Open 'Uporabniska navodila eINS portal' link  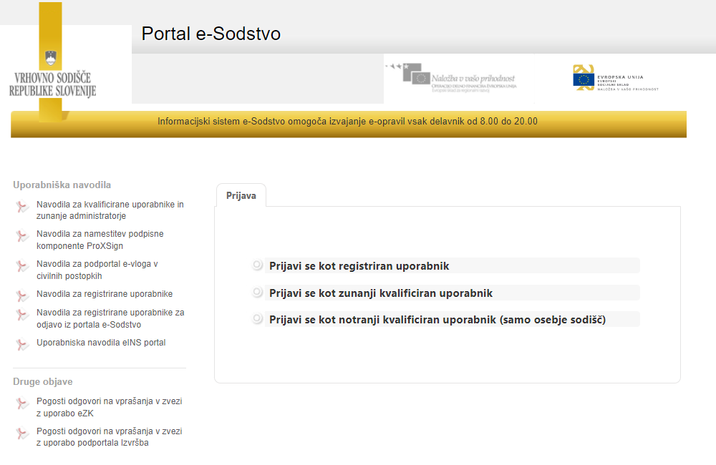[x=101, y=343]
